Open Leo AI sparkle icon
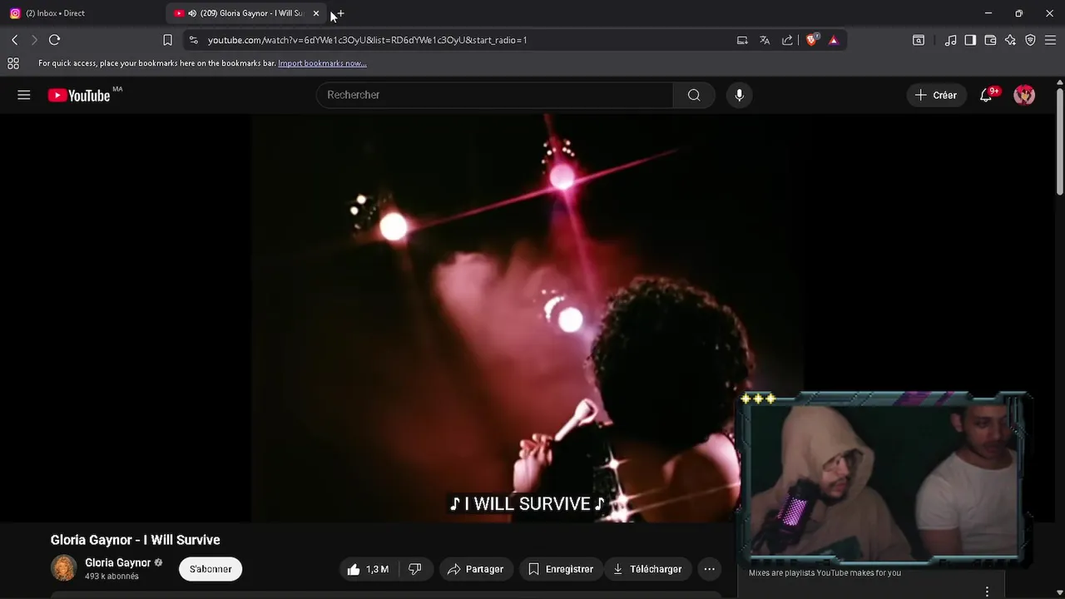 pyautogui.click(x=1010, y=40)
